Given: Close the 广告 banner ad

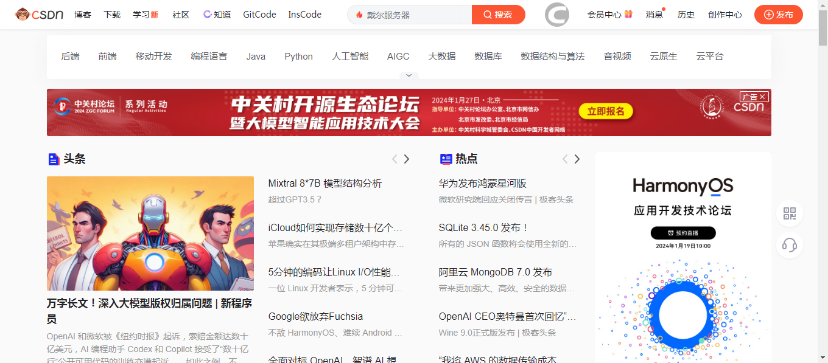Looking at the screenshot, I should click(763, 97).
